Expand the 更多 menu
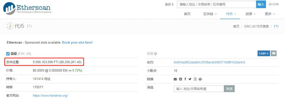The width and height of the screenshot is (285, 100). coord(270,14)
